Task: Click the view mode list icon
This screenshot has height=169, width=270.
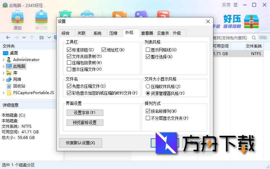Action: click(x=41, y=38)
